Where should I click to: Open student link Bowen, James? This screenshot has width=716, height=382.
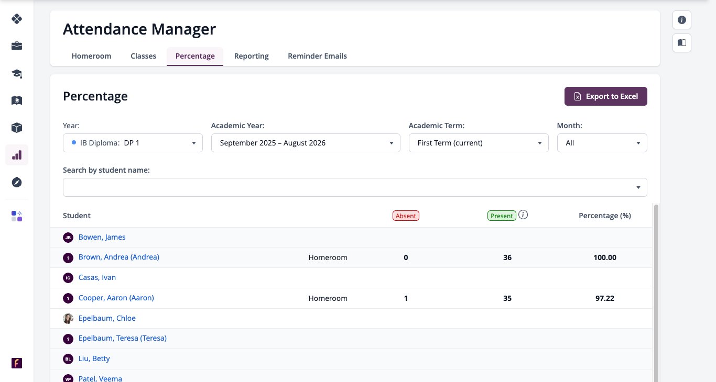(x=102, y=237)
